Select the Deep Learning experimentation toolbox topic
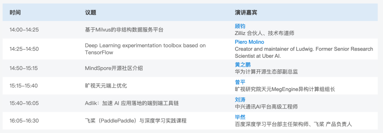The image size is (383, 133). tap(145, 49)
